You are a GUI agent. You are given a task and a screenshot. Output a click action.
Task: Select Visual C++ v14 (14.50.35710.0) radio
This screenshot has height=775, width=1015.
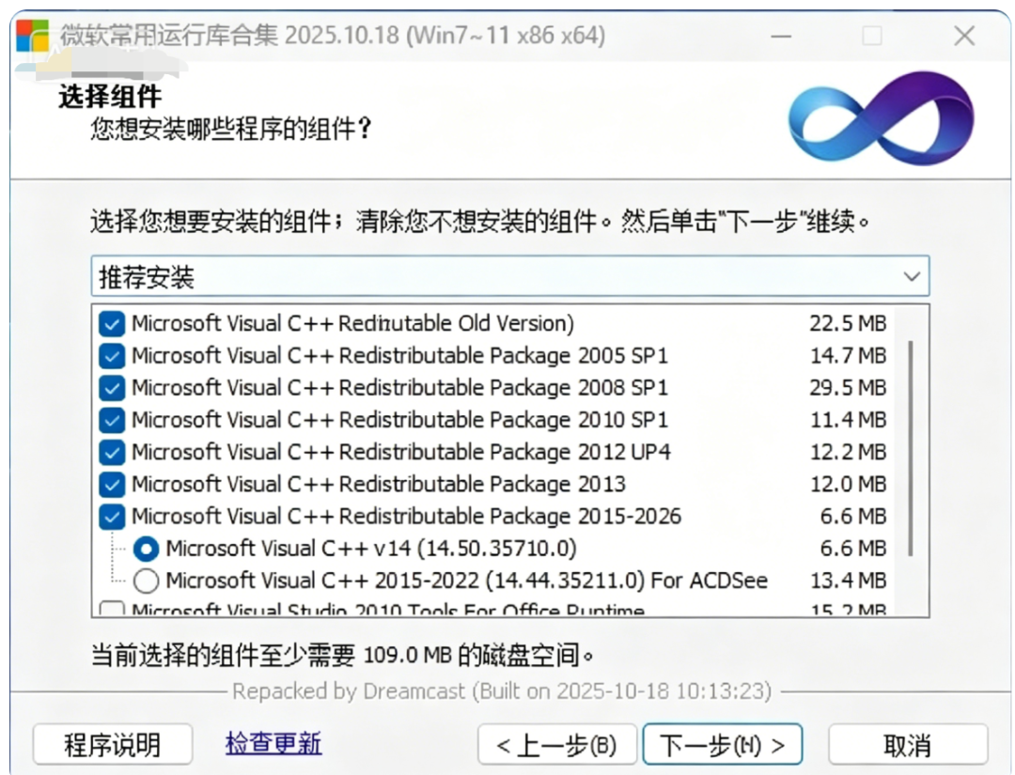point(147,550)
